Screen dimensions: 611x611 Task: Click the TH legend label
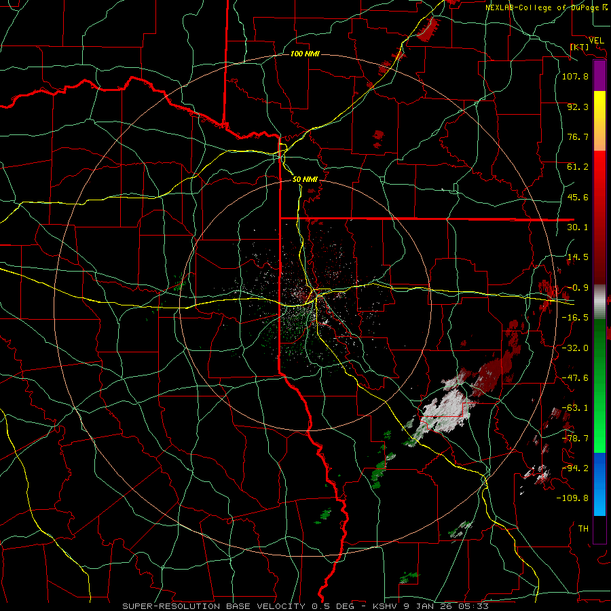[583, 528]
